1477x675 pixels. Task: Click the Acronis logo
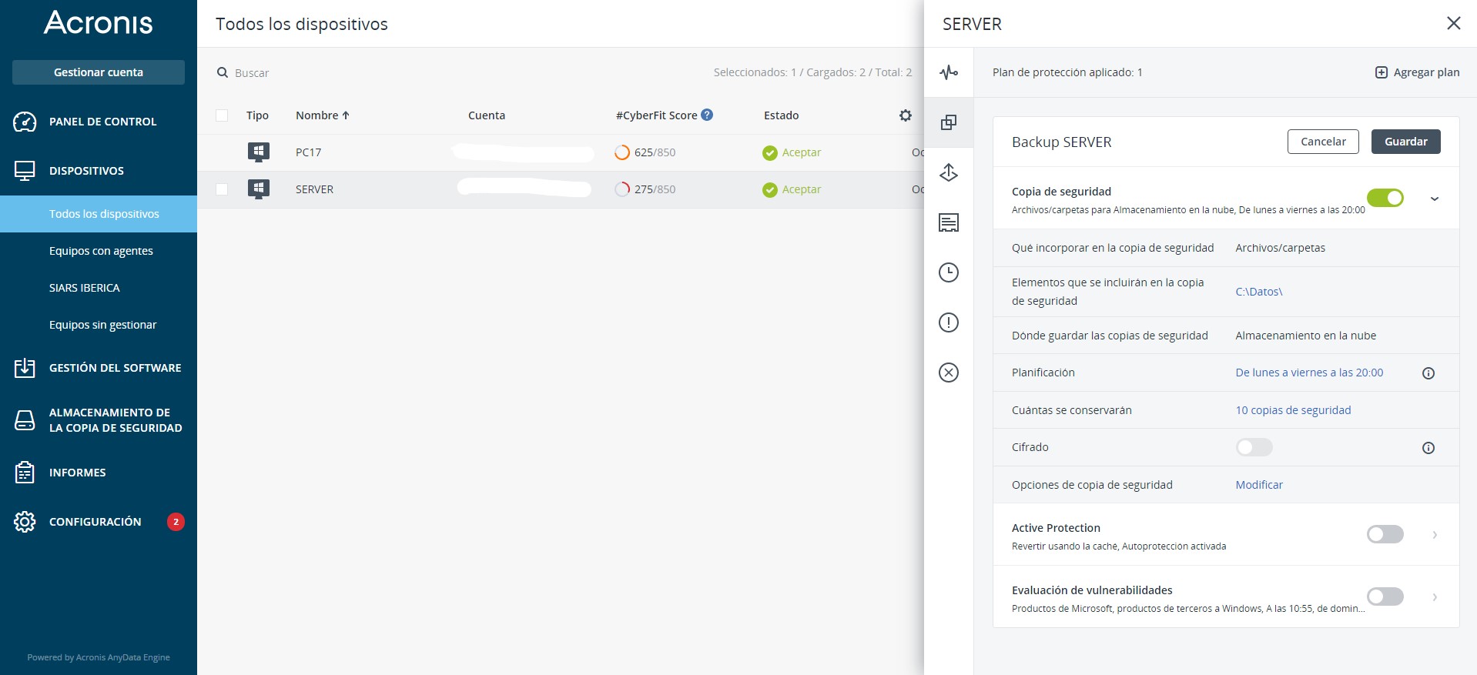pos(99,23)
